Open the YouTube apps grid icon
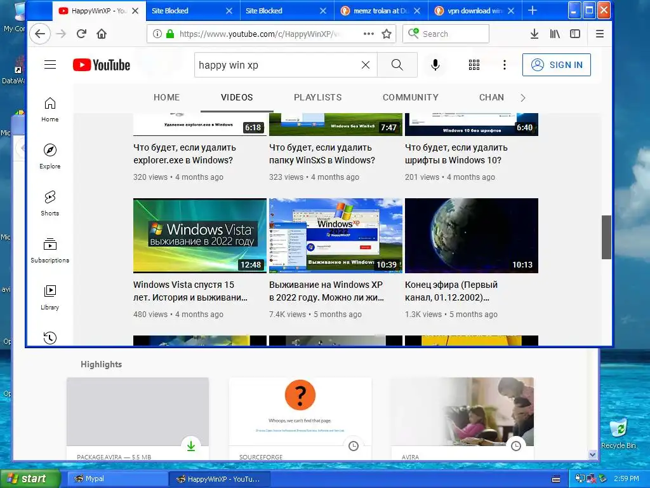 coord(474,65)
